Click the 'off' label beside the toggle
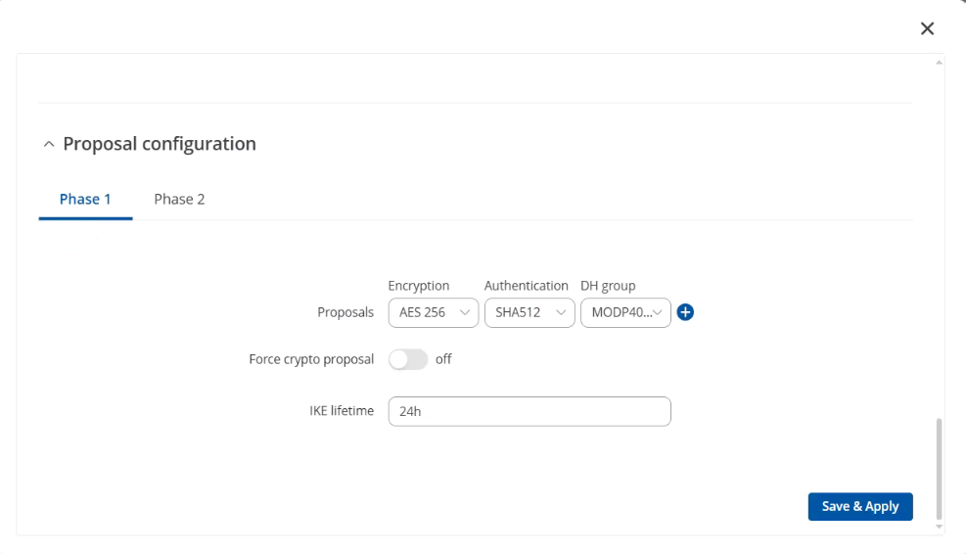 pos(443,359)
